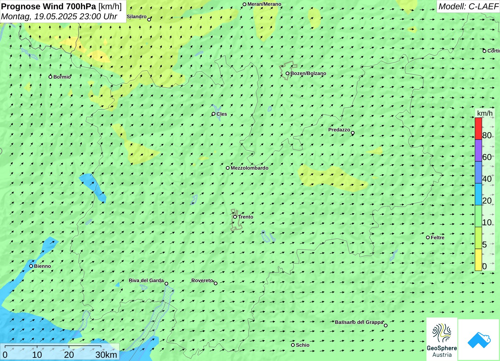Click the Modell: C-LAEF label
500x361 pixels.
point(468,6)
